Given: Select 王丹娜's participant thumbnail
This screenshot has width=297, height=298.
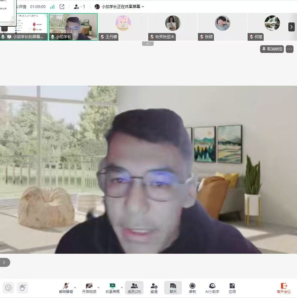Looking at the screenshot, I should coord(123,27).
